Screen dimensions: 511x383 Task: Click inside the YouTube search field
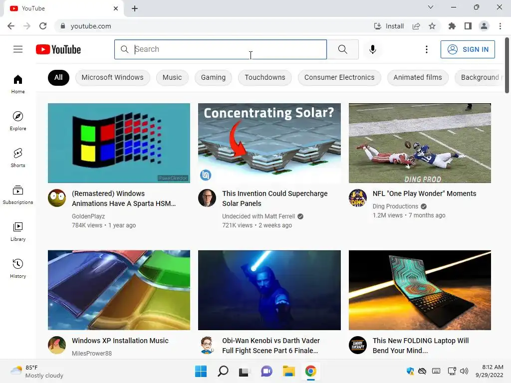pyautogui.click(x=220, y=49)
